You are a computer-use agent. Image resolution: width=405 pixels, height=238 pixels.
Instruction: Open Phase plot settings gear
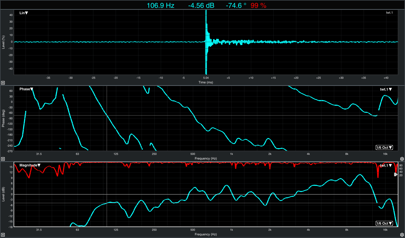(402, 159)
